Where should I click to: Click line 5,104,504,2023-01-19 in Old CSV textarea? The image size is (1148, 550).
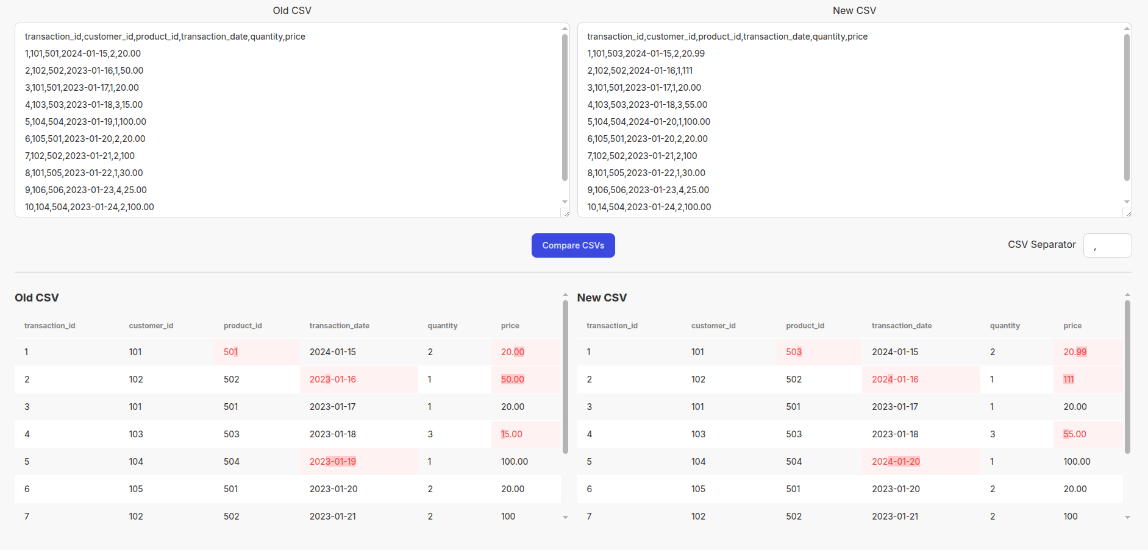[x=85, y=122]
